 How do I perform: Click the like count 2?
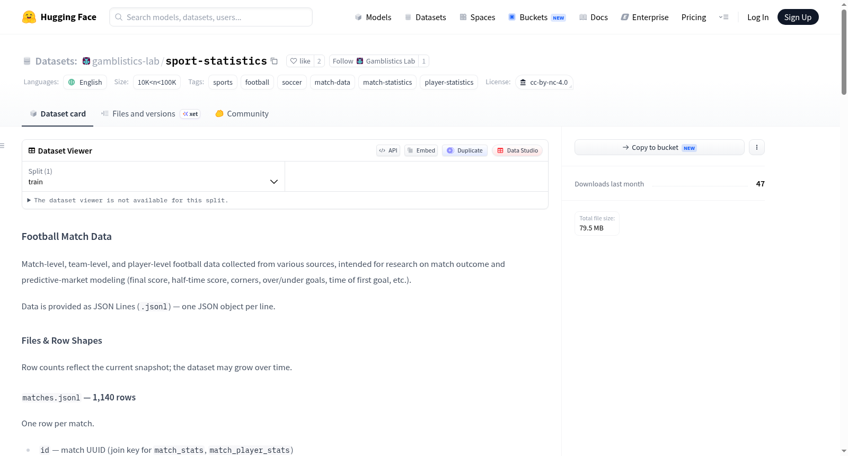tap(319, 61)
